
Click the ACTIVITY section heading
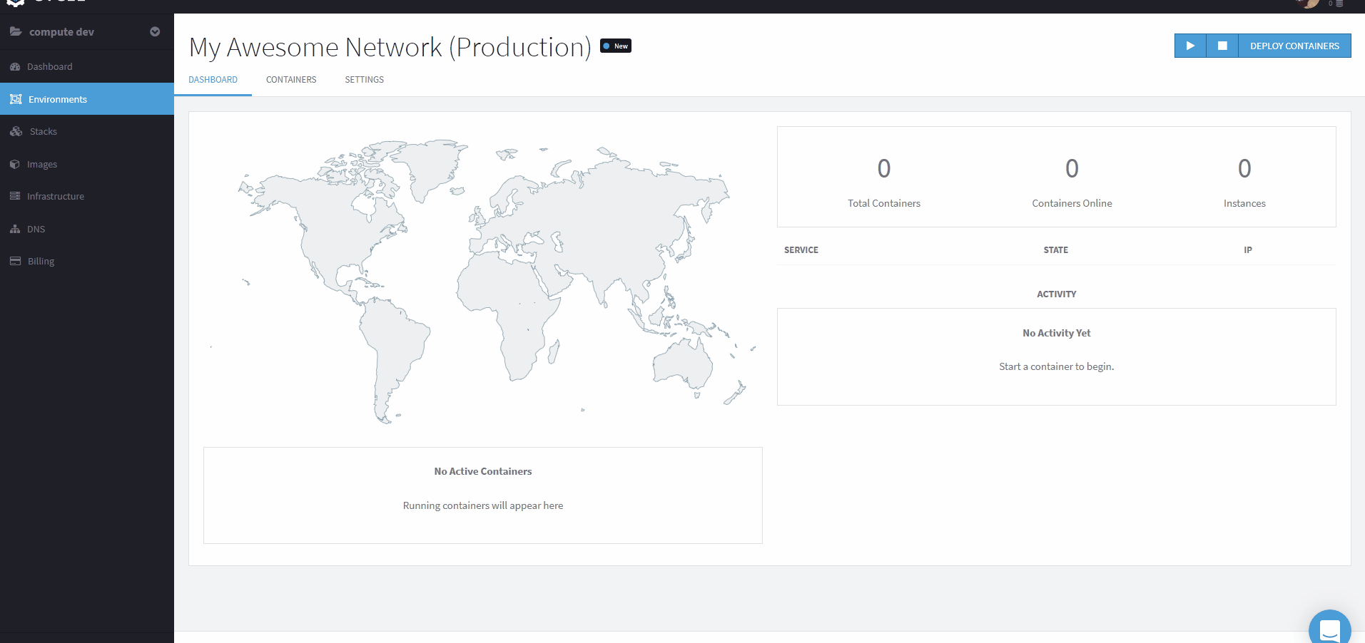coord(1057,294)
